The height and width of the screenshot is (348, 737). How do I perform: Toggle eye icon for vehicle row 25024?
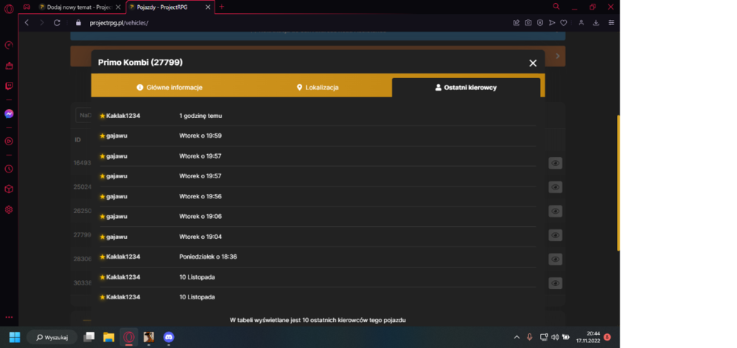click(x=555, y=187)
